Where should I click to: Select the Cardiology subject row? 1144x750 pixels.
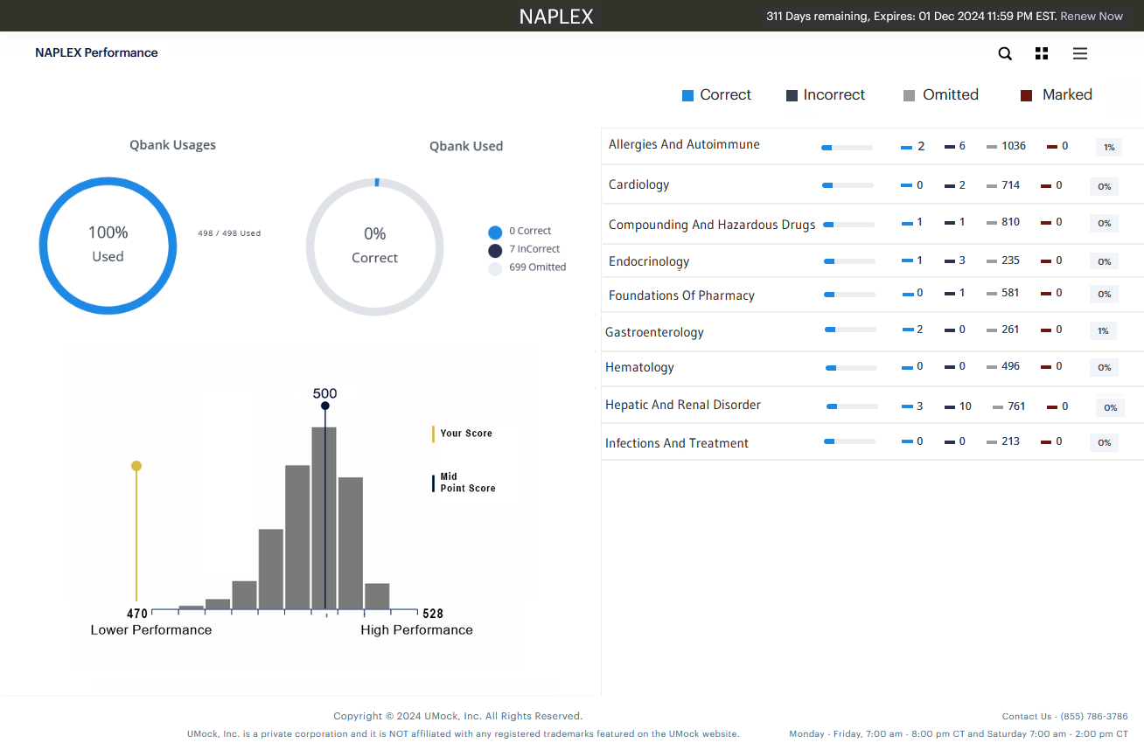coord(872,184)
